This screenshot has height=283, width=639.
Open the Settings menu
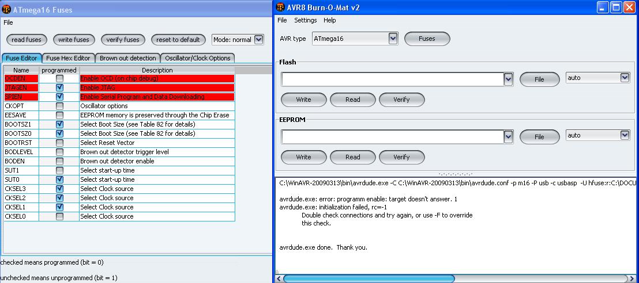point(305,20)
